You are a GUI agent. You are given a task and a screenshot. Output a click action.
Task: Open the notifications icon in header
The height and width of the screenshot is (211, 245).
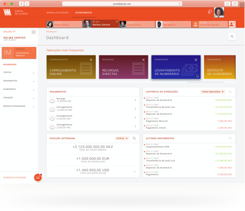tap(210, 12)
